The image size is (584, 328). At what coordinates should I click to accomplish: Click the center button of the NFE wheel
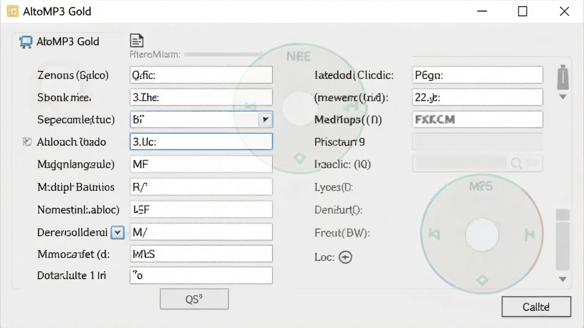click(x=299, y=108)
